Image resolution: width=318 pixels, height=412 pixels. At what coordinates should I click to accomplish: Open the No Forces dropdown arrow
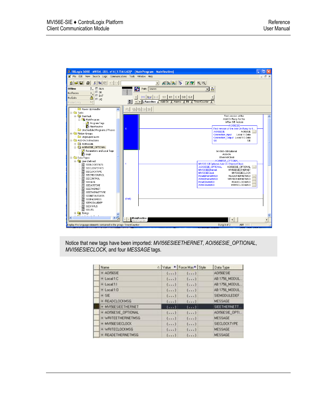coord(92,93)
